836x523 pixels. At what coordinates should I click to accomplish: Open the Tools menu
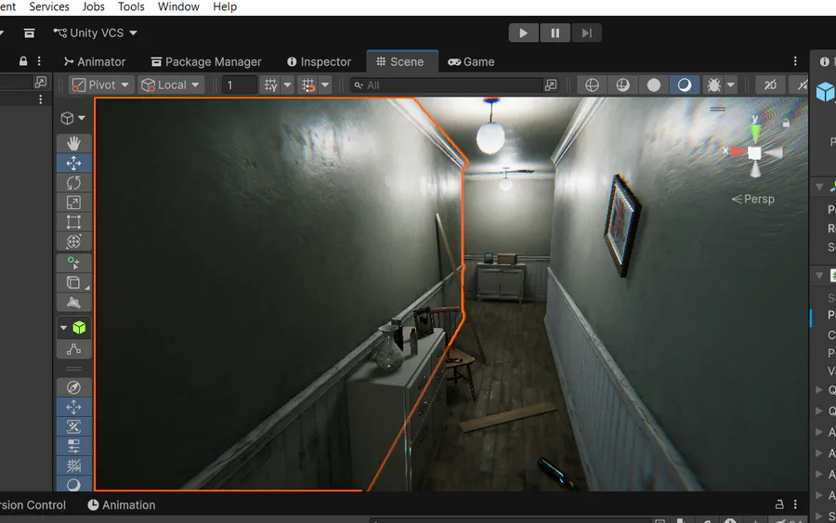131,7
